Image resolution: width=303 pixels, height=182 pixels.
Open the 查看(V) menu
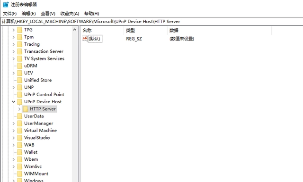[48, 14]
